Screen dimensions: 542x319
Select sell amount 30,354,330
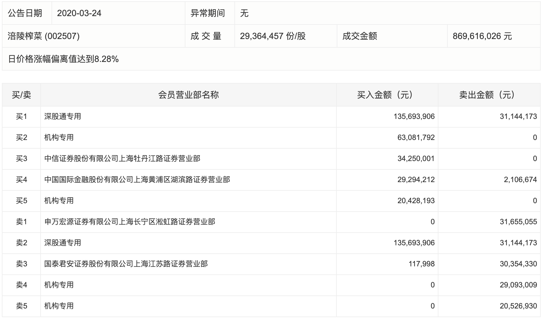518,264
